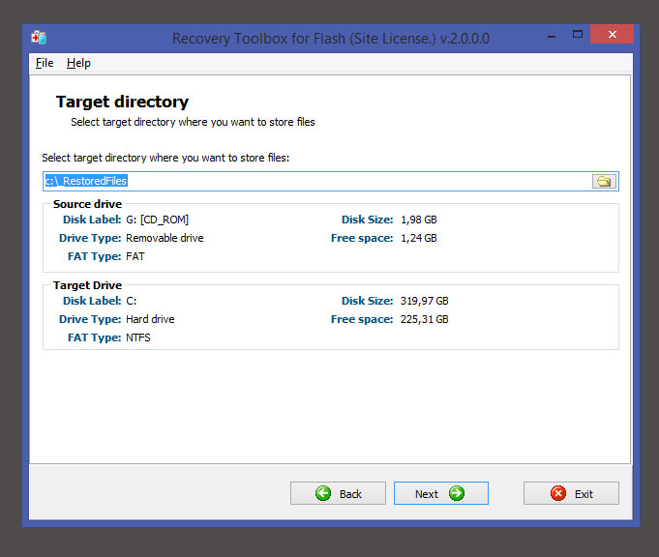
Task: Click the green left arrow on Back
Action: pyautogui.click(x=323, y=493)
